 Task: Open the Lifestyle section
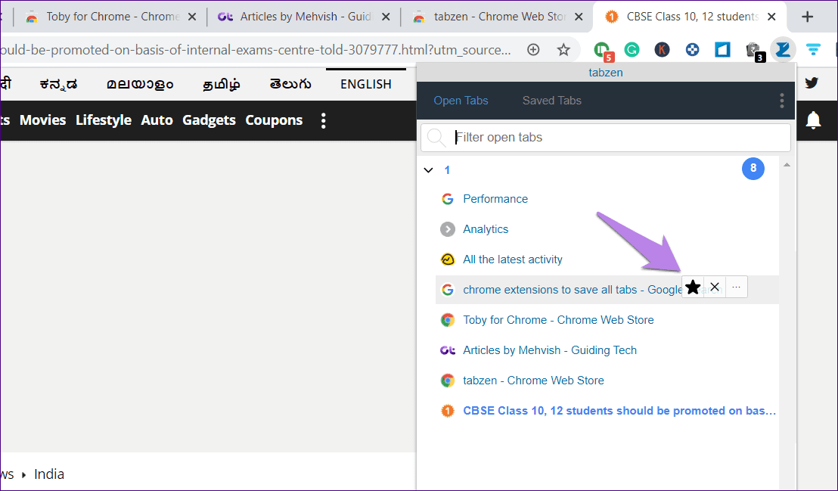104,120
